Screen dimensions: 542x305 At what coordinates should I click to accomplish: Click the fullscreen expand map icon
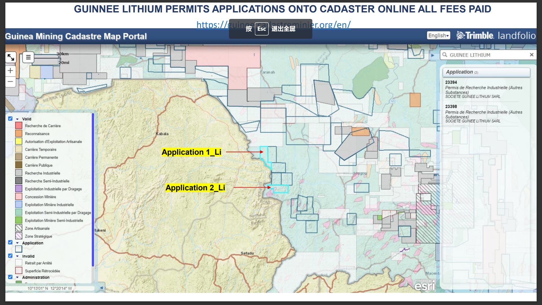pos(11,58)
